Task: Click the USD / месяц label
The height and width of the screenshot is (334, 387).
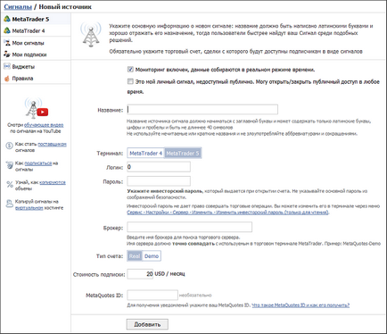Action: (x=169, y=273)
